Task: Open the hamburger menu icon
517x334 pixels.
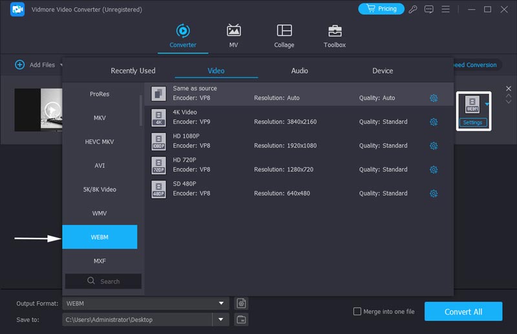Action: tap(445, 9)
